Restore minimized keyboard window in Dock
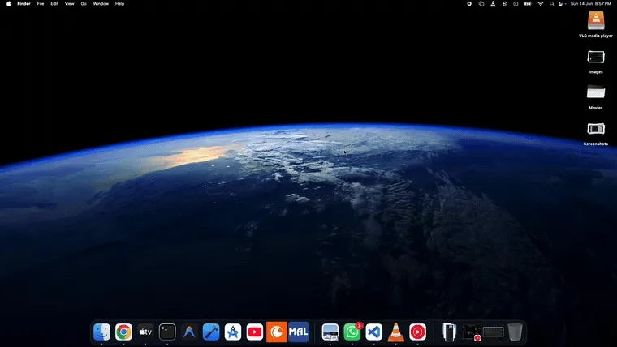This screenshot has width=617, height=347. [493, 332]
